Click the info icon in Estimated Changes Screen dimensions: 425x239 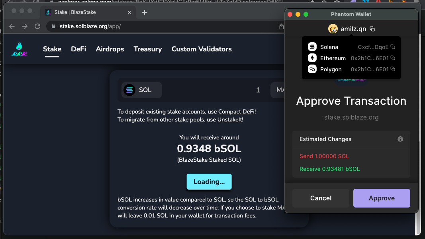pos(400,139)
